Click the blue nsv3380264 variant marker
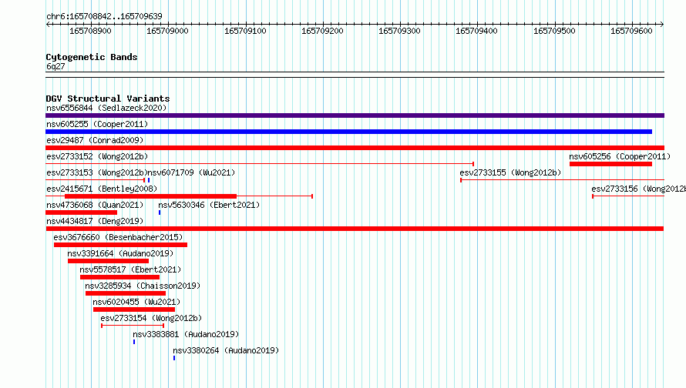The image size is (686, 388). (x=174, y=358)
